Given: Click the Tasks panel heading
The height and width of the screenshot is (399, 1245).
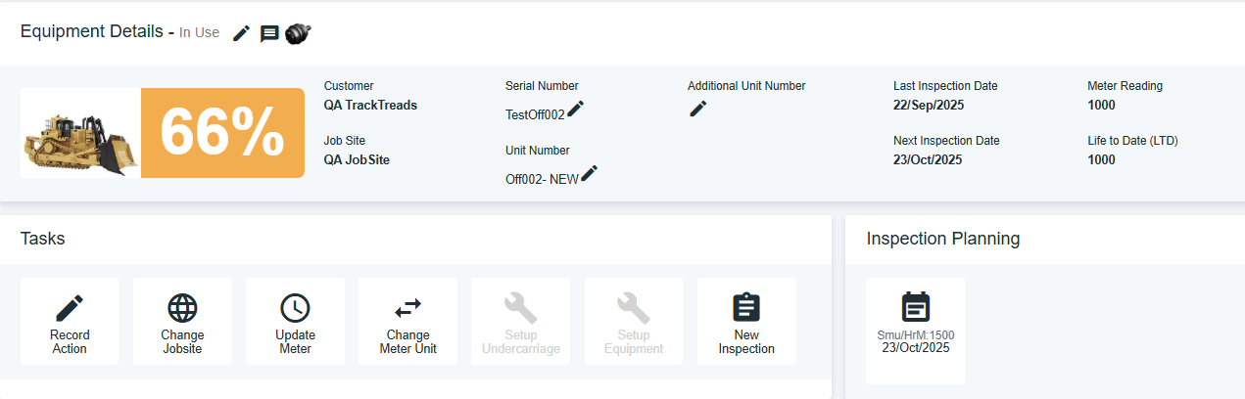Looking at the screenshot, I should pyautogui.click(x=43, y=239).
